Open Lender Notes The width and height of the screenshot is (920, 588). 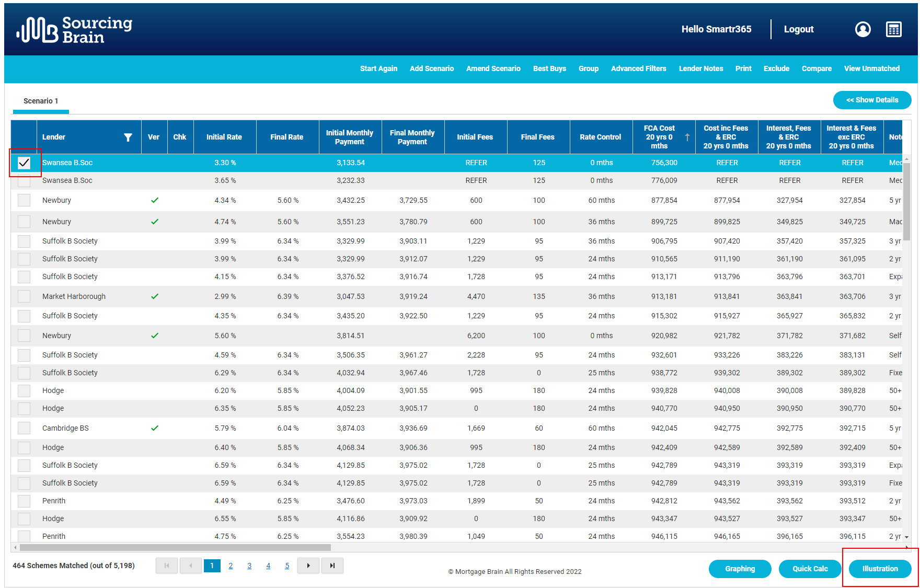pos(701,68)
